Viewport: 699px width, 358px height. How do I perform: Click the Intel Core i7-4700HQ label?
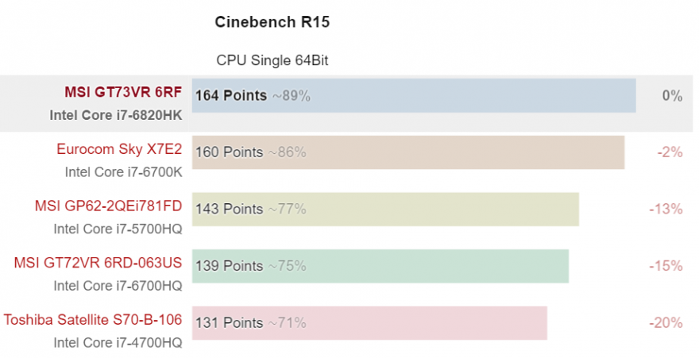118,343
